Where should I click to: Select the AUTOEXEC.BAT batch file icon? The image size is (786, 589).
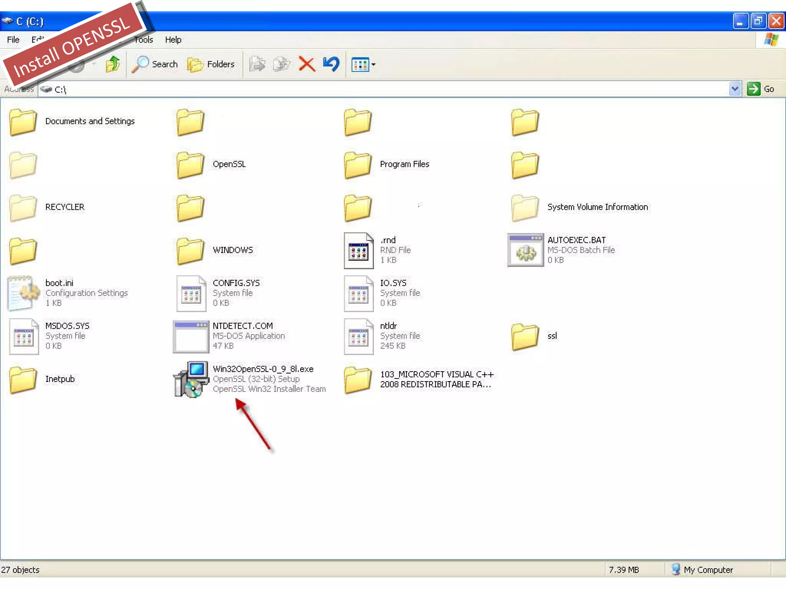coord(525,250)
